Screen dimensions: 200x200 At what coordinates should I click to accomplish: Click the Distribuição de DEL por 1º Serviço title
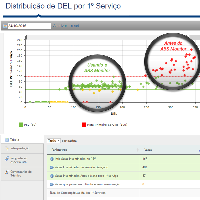tap(63, 6)
